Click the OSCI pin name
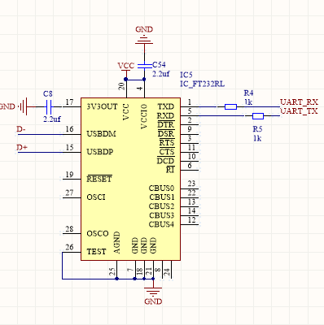This screenshot has width=324, height=325. (96, 197)
